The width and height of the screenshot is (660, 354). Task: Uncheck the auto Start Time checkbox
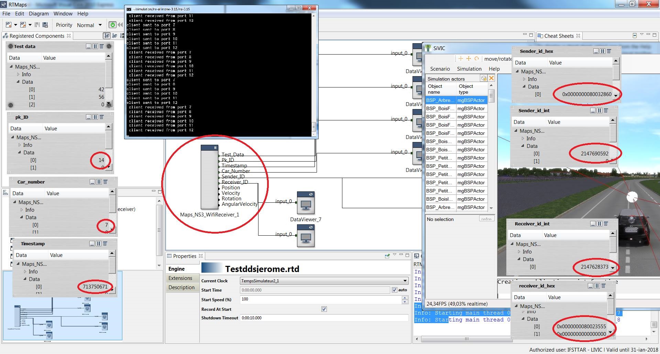point(395,290)
